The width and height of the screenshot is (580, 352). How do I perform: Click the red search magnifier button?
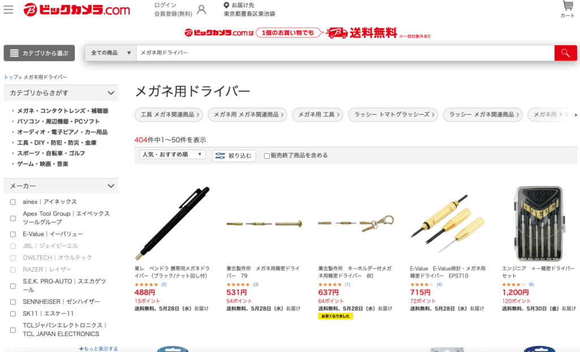(x=565, y=53)
